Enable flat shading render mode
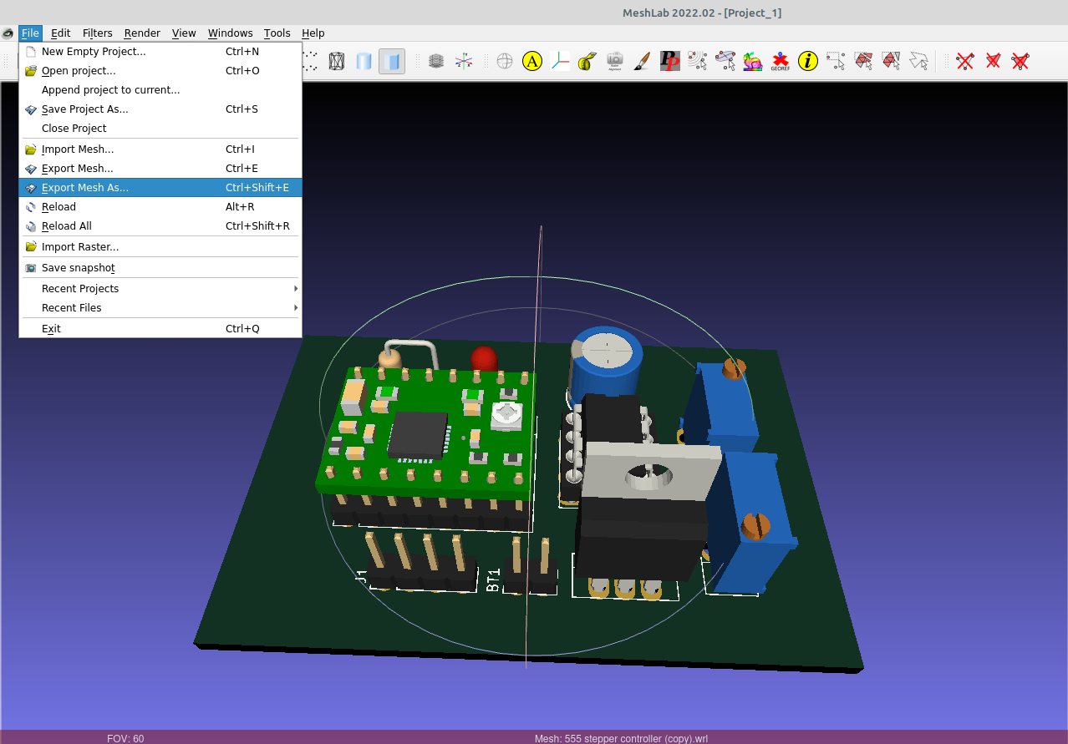Viewport: 1068px width, 744px height. (x=391, y=61)
